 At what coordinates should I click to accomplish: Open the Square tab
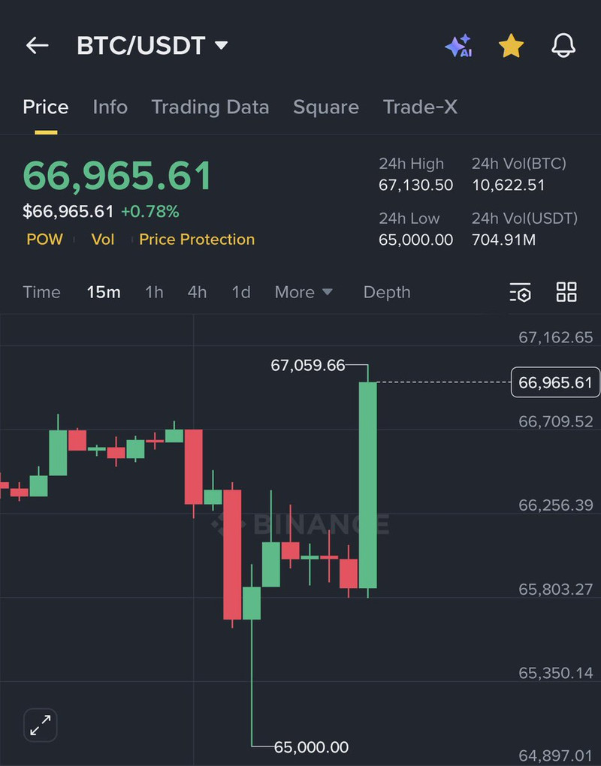coord(326,107)
